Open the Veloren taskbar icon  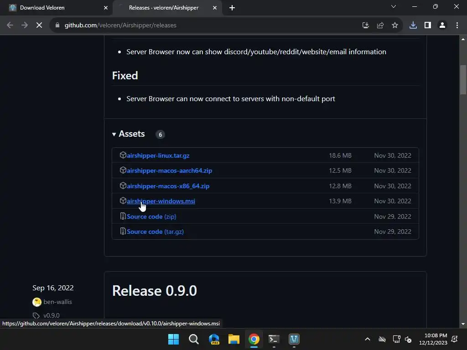coord(294,339)
